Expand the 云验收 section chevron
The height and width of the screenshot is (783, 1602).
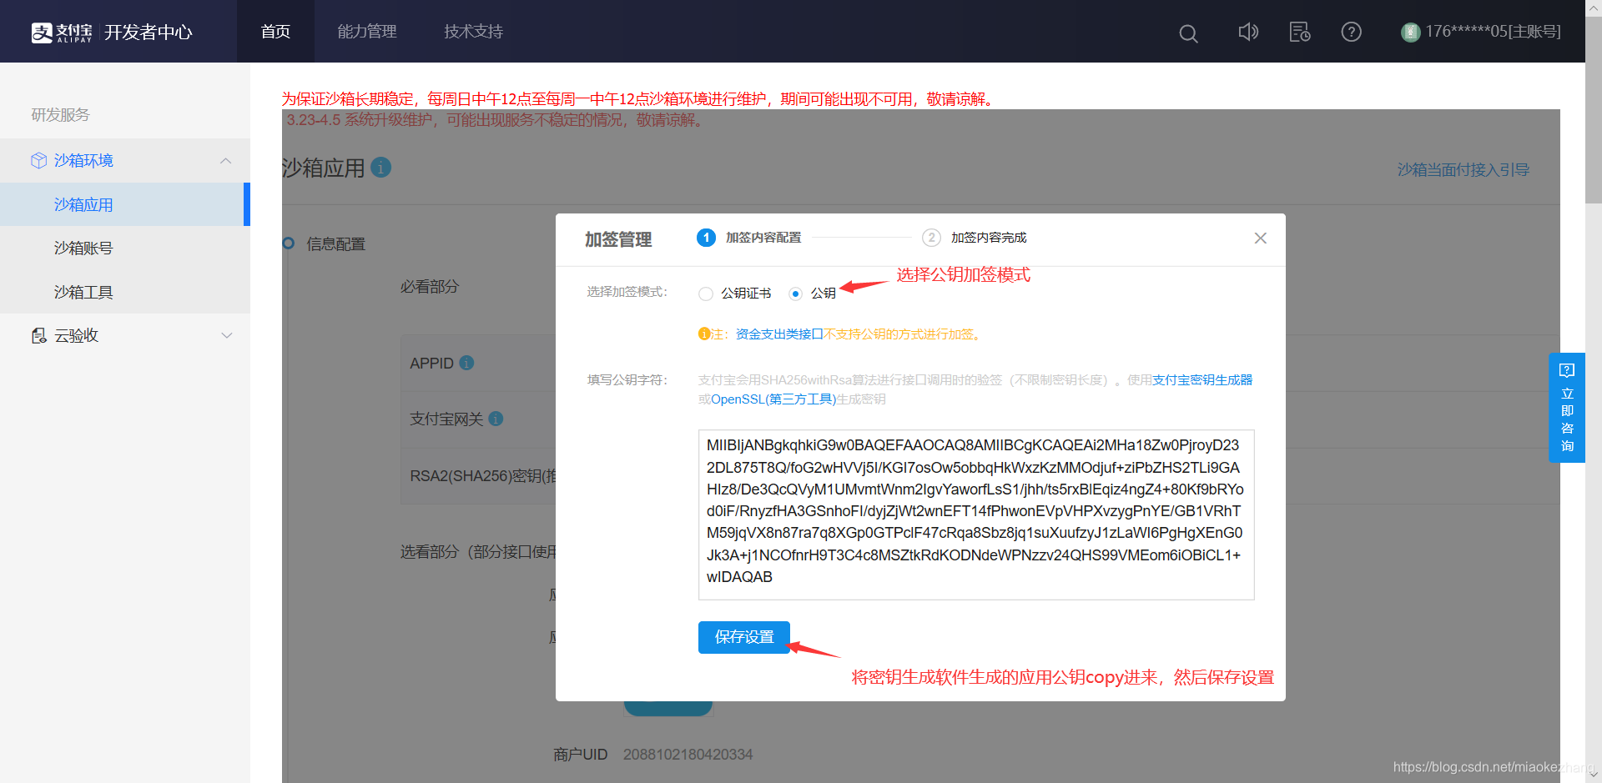pos(226,335)
